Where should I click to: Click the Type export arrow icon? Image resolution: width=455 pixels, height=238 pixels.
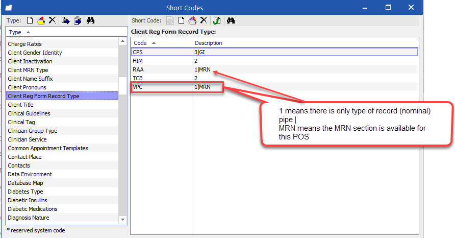point(66,20)
